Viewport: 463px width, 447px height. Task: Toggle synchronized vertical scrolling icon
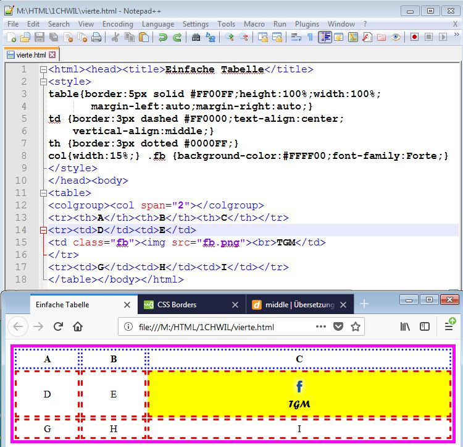point(263,37)
